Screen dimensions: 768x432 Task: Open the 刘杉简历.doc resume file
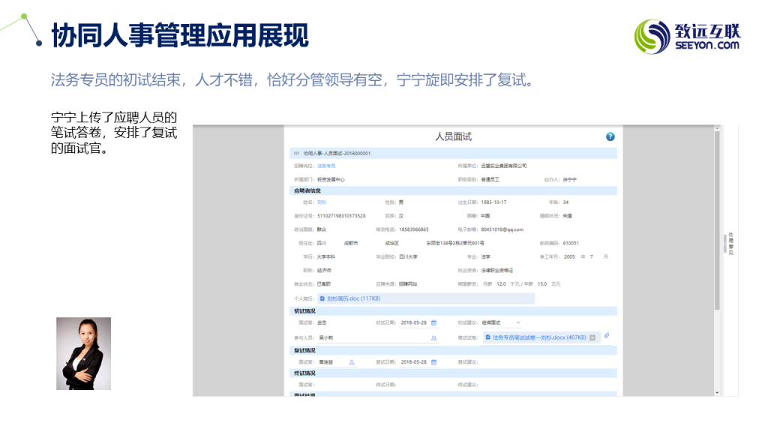click(353, 298)
